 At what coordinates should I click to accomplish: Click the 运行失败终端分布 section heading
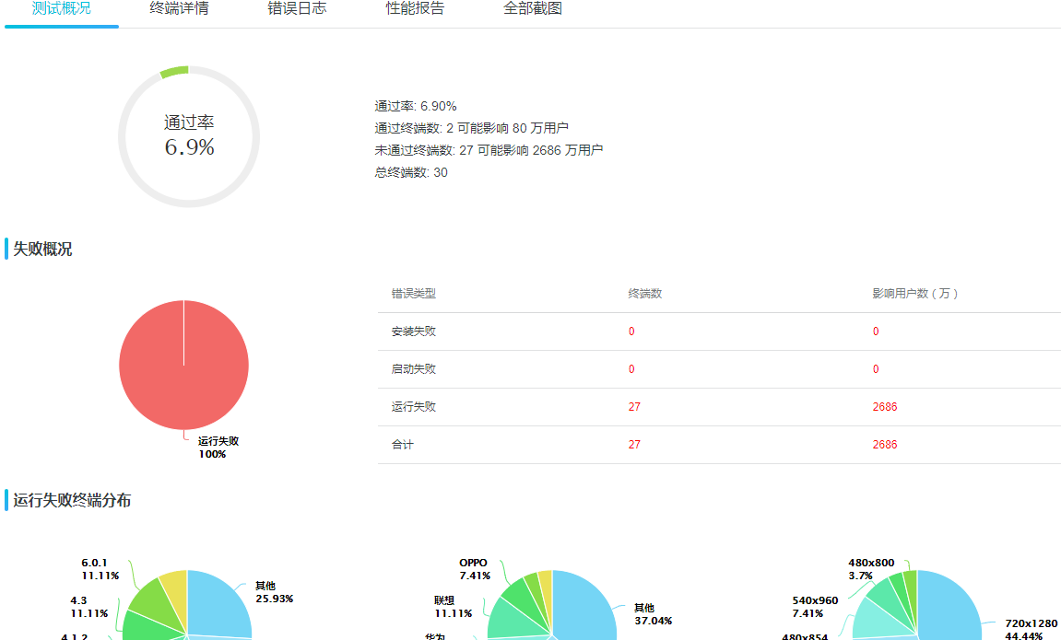pos(72,500)
